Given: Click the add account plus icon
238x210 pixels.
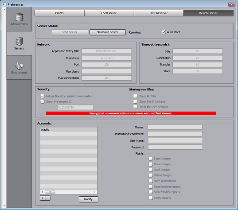Looking at the screenshot, I should coord(43,198).
